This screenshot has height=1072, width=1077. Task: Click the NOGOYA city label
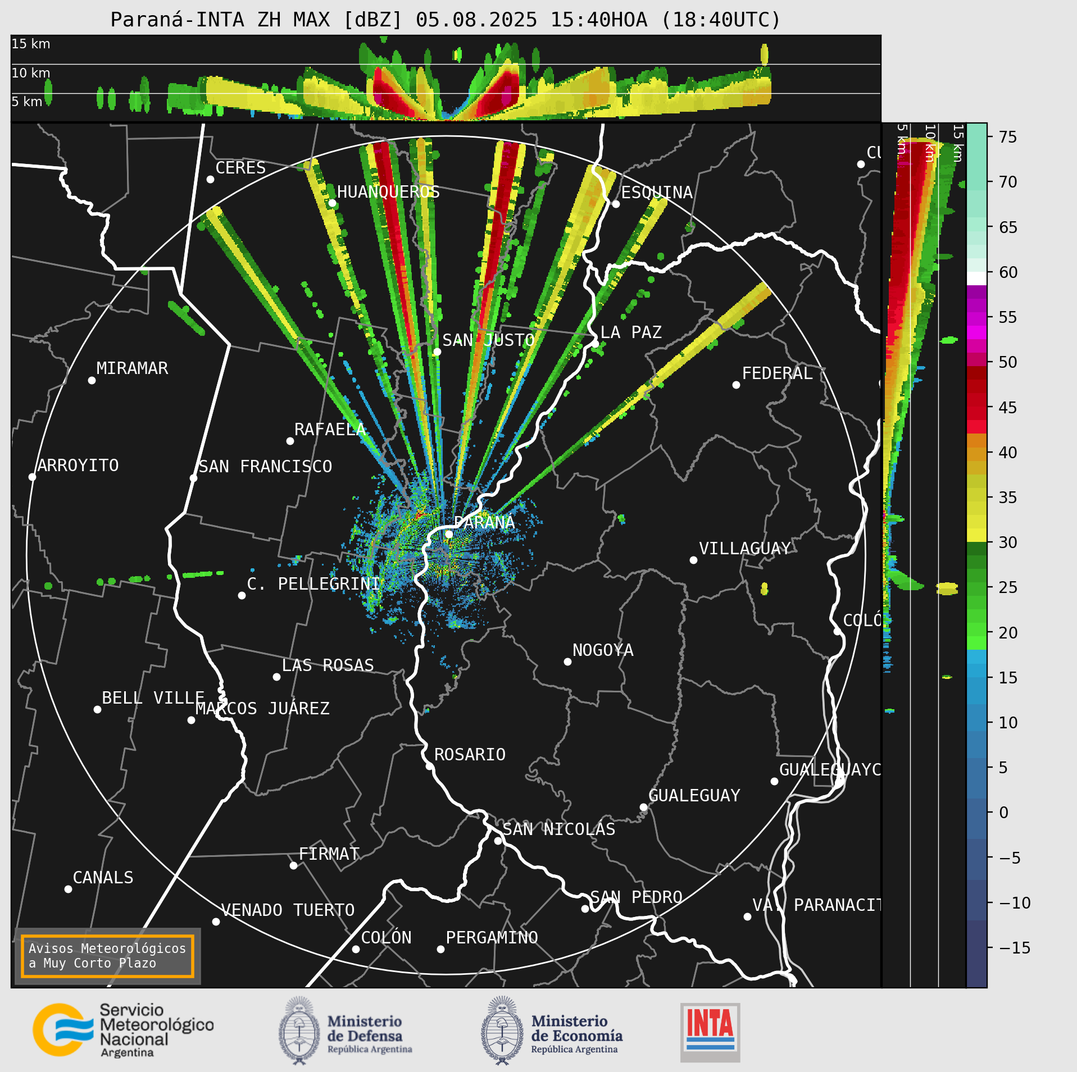click(603, 650)
